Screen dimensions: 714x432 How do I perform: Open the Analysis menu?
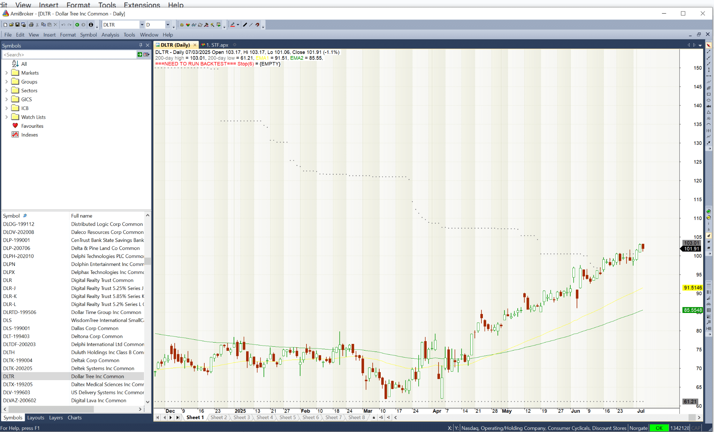click(x=110, y=35)
